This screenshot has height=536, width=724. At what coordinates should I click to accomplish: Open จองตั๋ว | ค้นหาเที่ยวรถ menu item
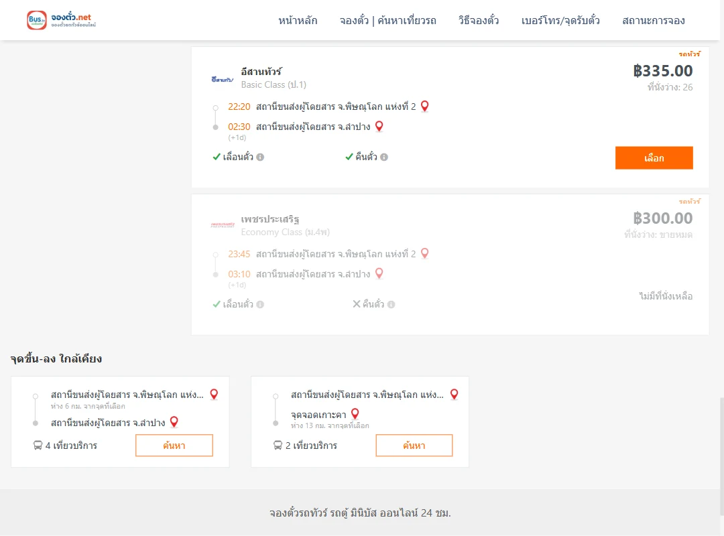point(388,20)
